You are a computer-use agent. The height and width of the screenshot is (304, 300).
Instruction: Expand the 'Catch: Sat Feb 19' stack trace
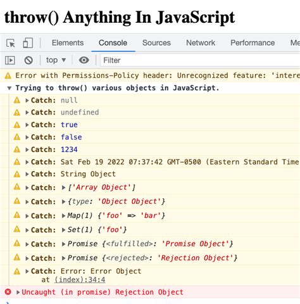[27, 162]
